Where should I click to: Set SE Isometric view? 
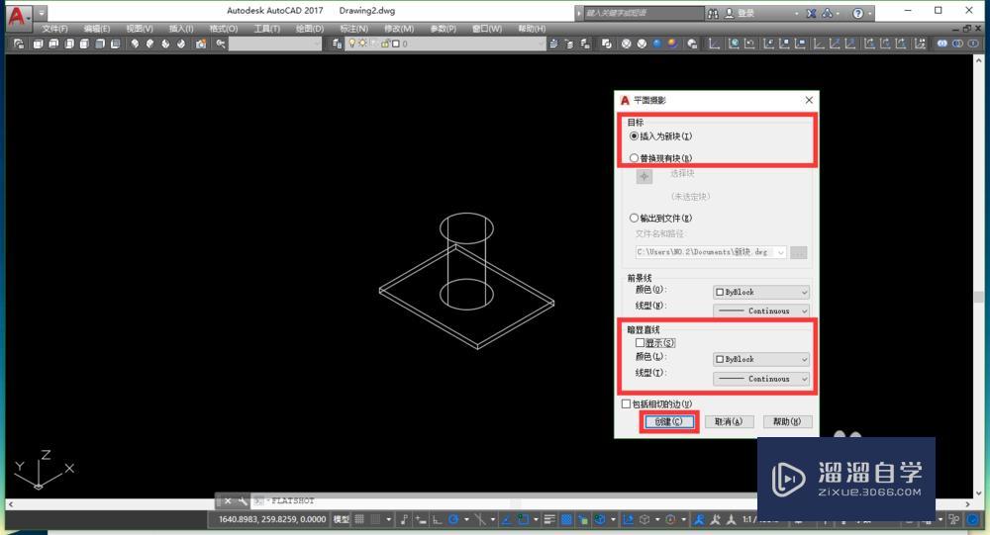(149, 45)
